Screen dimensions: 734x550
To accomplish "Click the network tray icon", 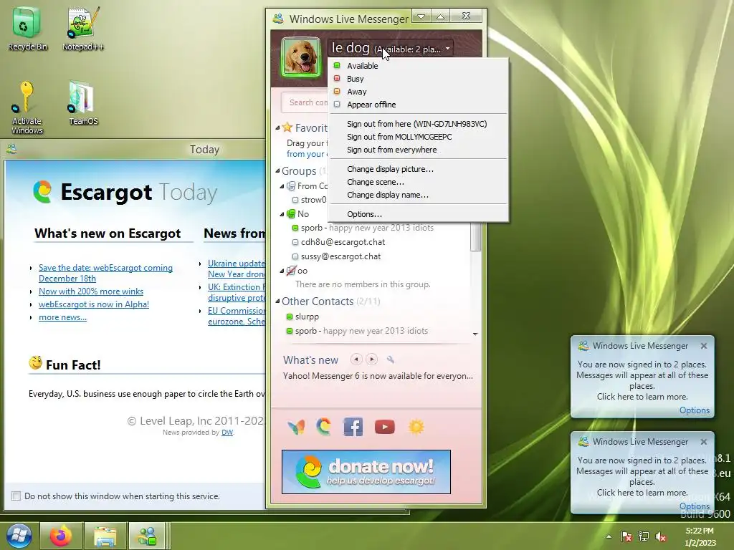I will (x=644, y=536).
